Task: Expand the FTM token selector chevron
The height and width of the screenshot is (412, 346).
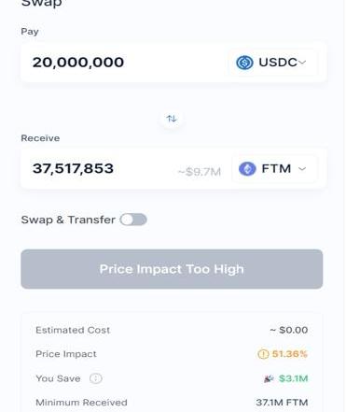Action: tap(302, 169)
